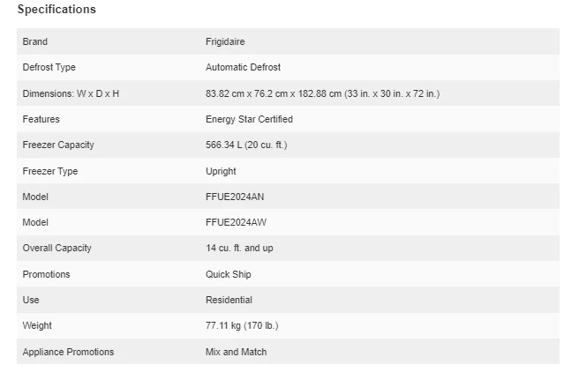
Task: Select the 83.82 cm dimensions value
Action: pos(322,93)
